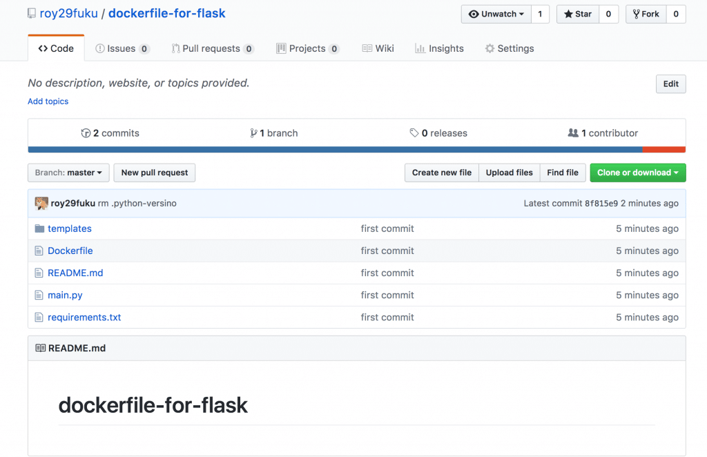Open the roy29fuku commit author name

[x=73, y=203]
